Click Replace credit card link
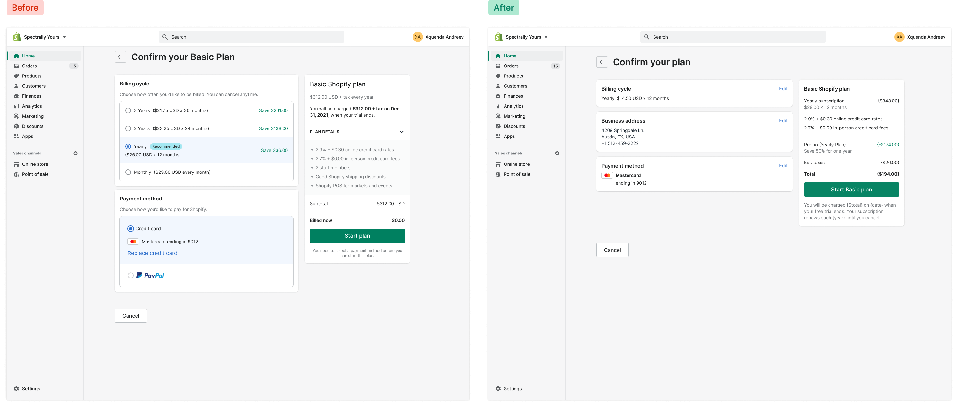Image resolution: width=957 pixels, height=406 pixels. tap(152, 253)
